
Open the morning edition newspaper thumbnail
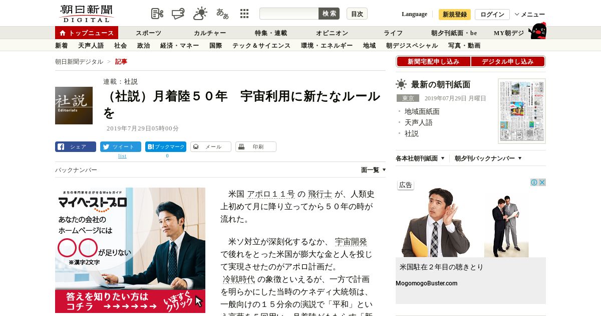pyautogui.click(x=522, y=111)
